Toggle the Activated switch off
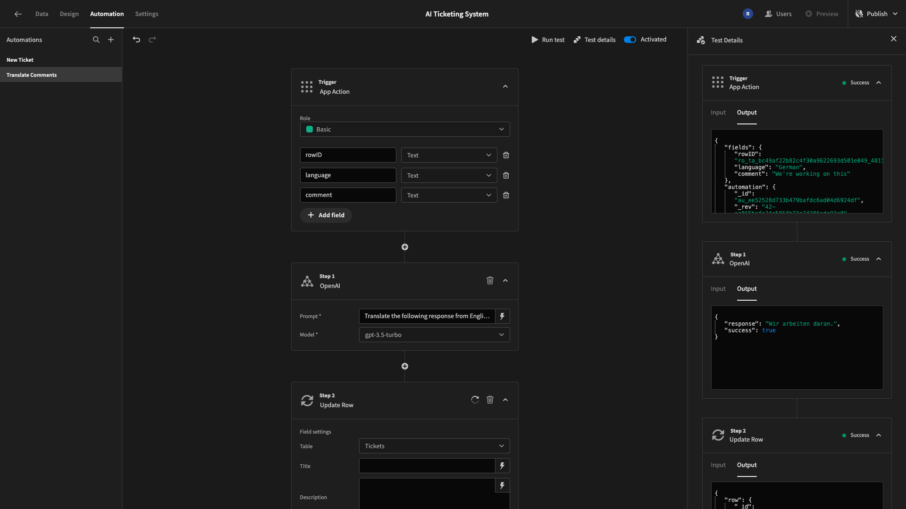The image size is (906, 509). tap(630, 40)
